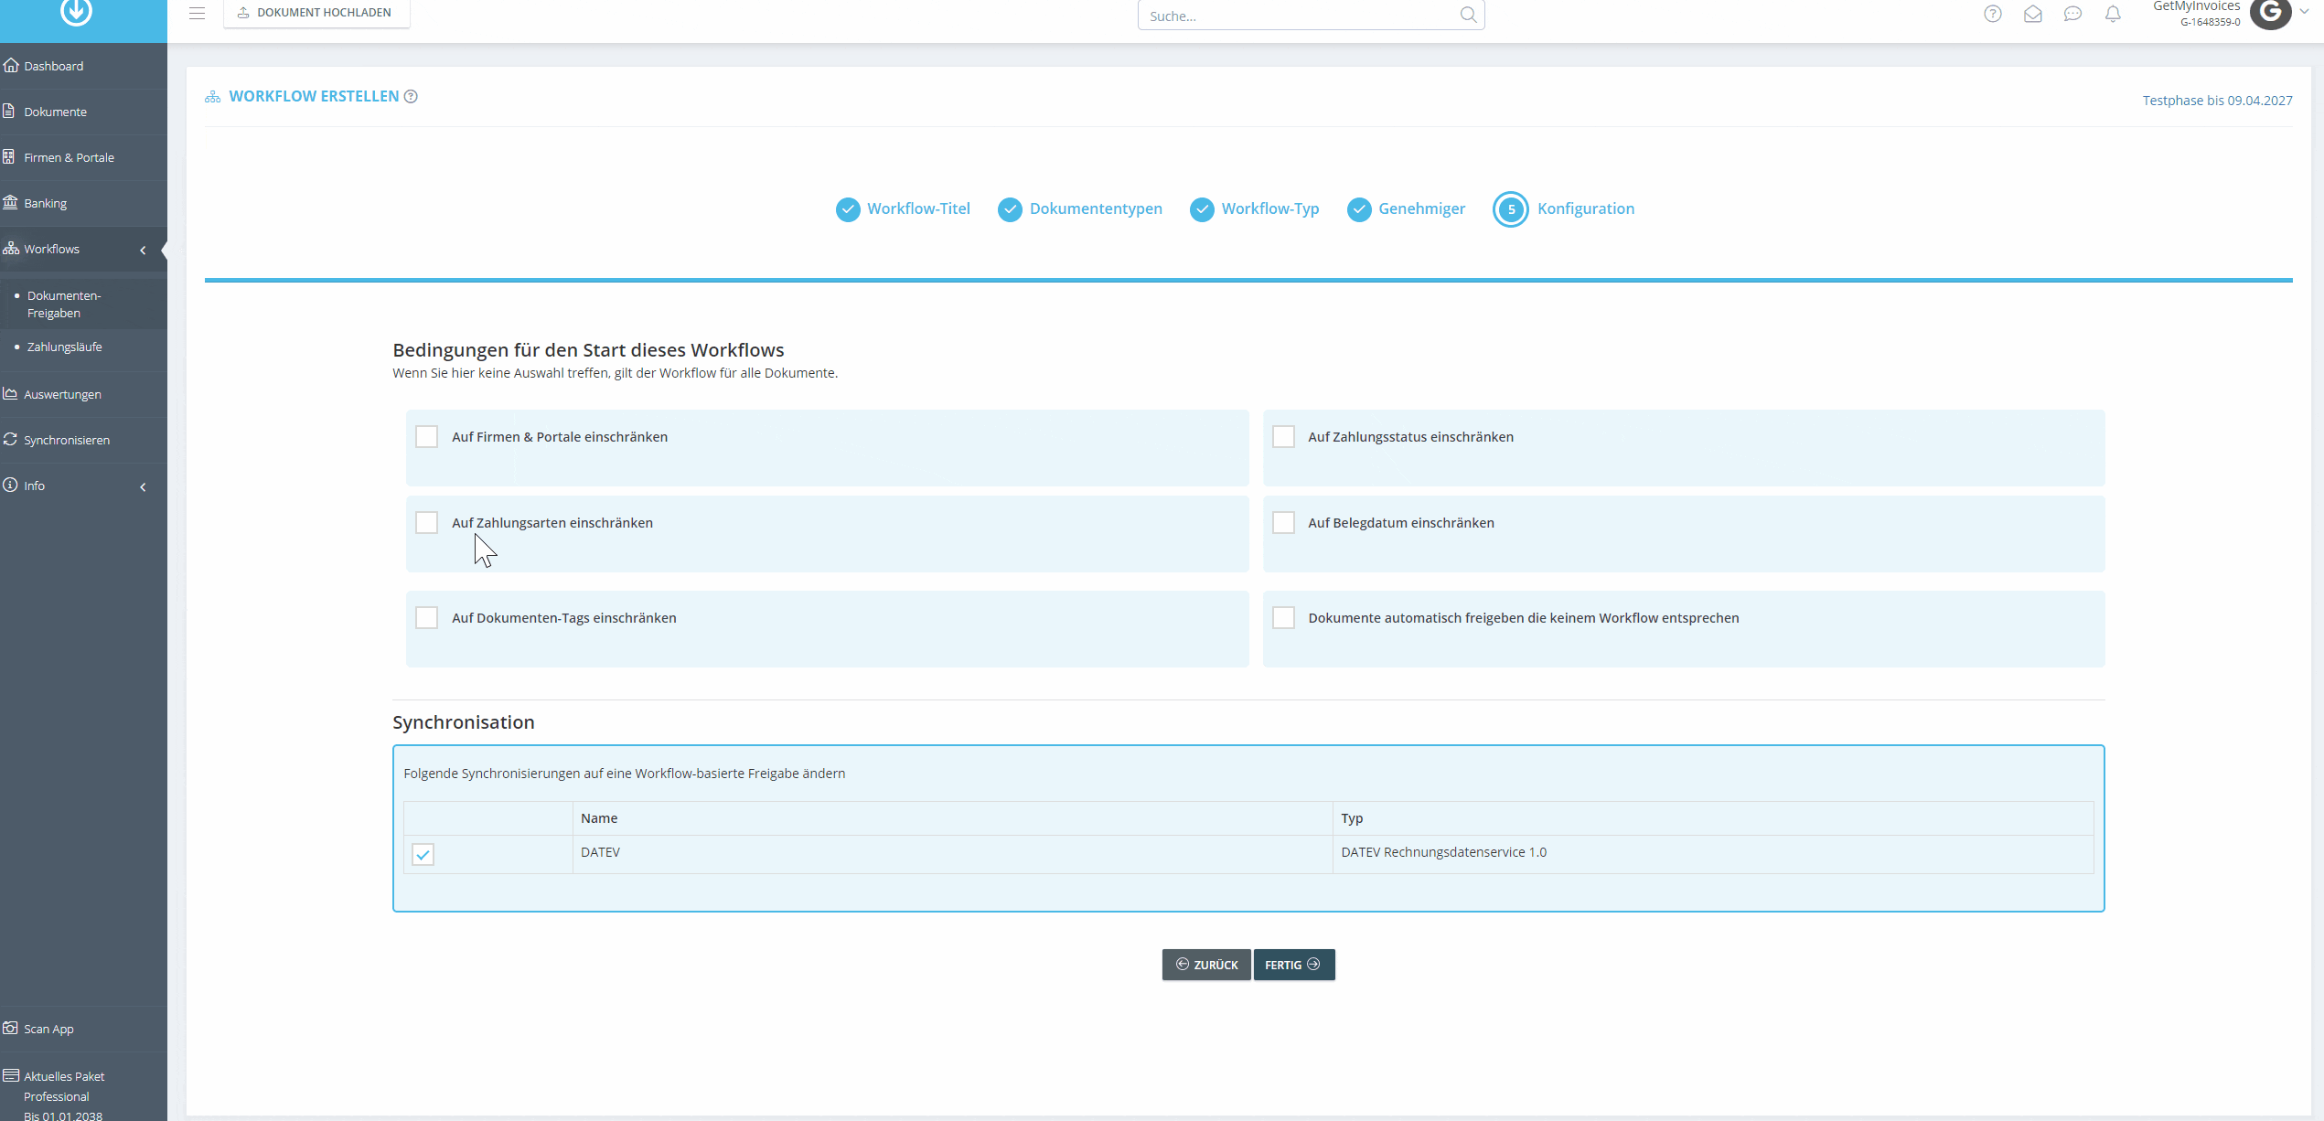Click the Zurück button
Screen dimensions: 2324x1121
[x=1205, y=965]
